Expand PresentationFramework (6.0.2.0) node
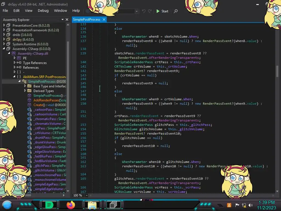 4,30
